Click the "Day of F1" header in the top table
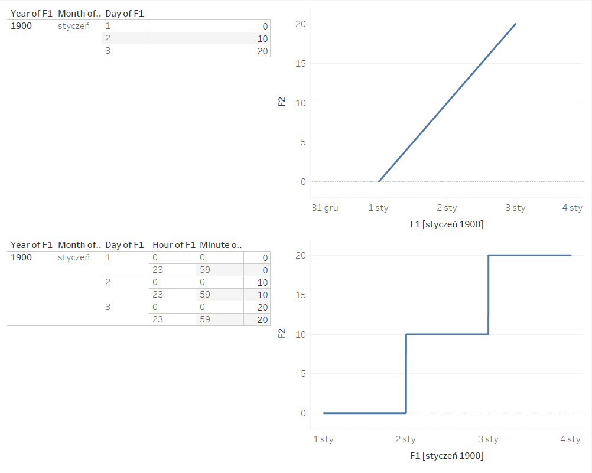Viewport: 592px width, 473px height. point(124,13)
